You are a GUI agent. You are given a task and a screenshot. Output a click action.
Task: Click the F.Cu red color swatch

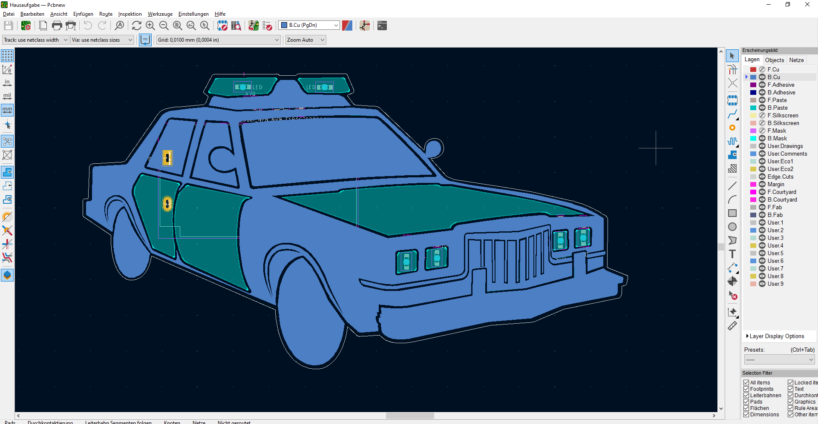753,70
